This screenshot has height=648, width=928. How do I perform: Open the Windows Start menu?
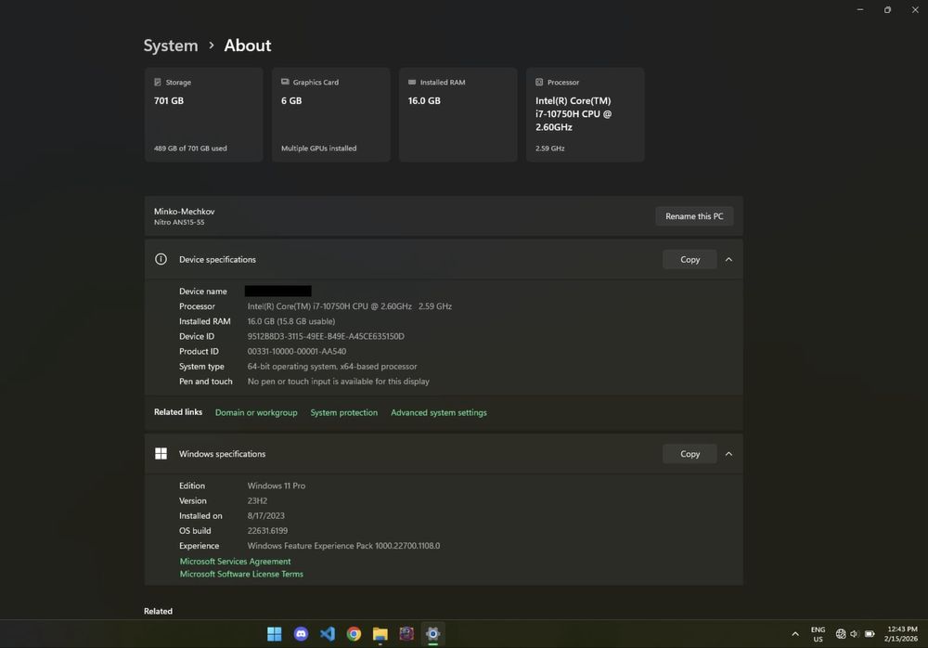[274, 634]
